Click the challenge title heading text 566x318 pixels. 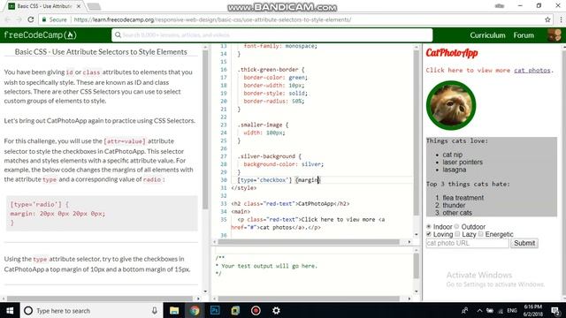coord(101,51)
